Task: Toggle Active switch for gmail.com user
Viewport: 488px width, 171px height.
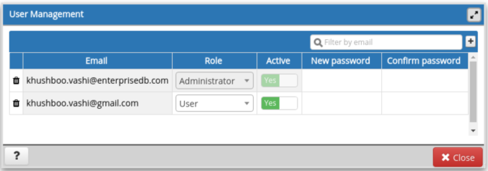Action: [x=279, y=103]
